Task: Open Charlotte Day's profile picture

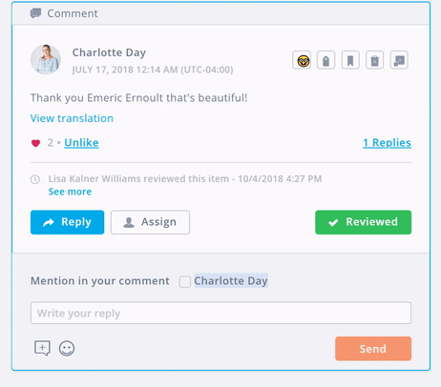Action: [46, 59]
